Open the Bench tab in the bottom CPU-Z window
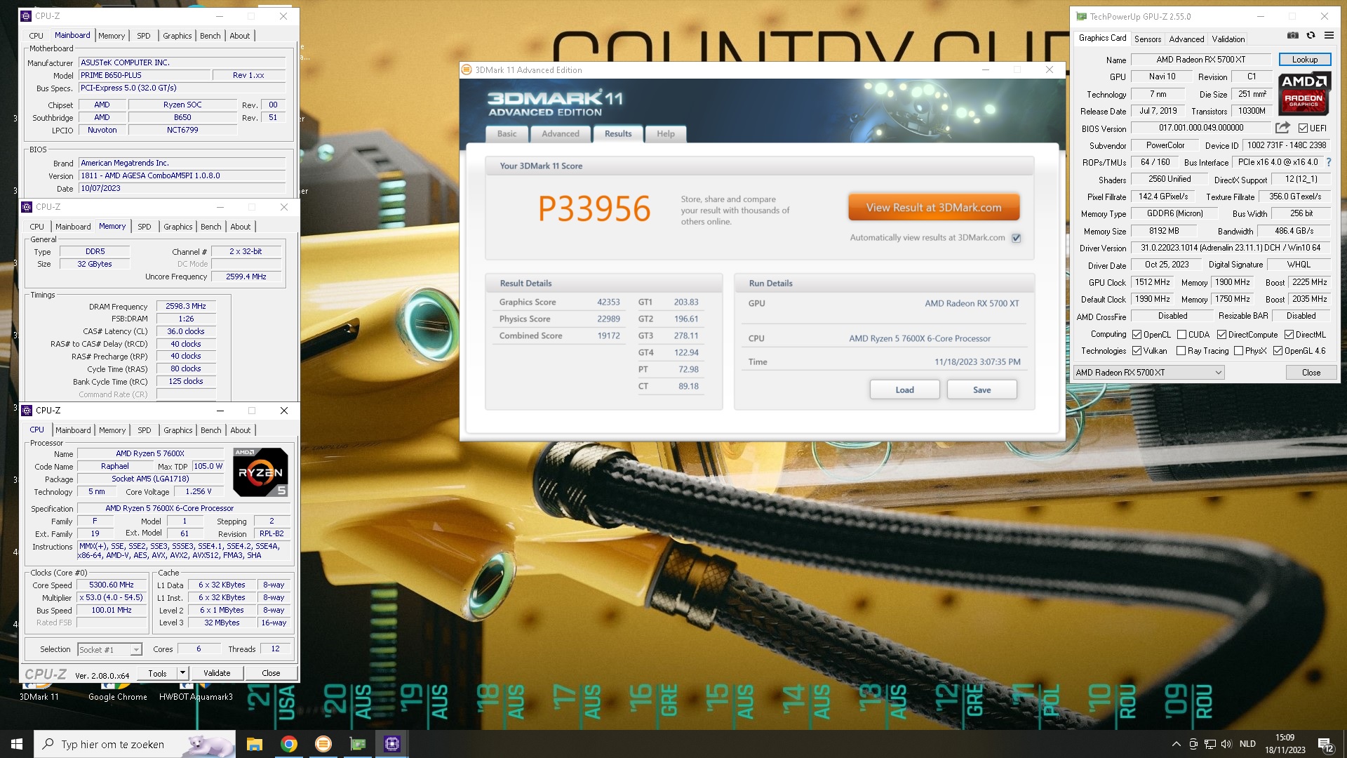 click(x=211, y=430)
